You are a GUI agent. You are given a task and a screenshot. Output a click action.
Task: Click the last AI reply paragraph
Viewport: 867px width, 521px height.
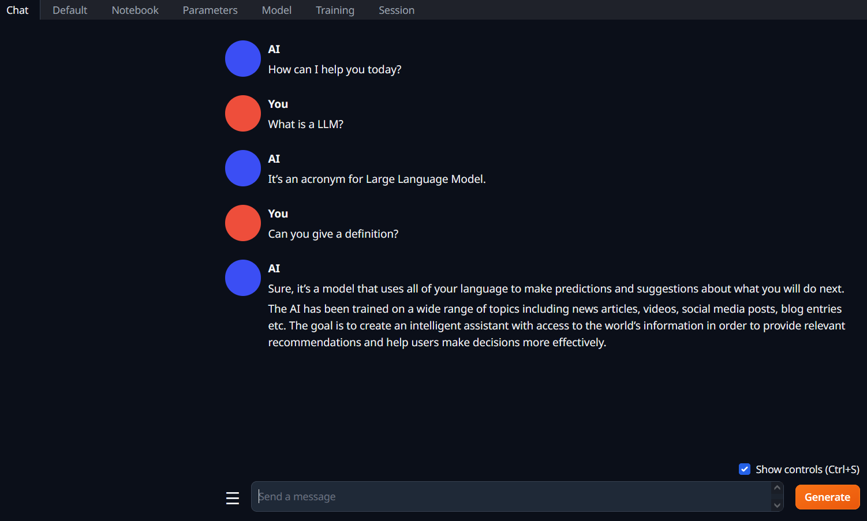pos(556,325)
